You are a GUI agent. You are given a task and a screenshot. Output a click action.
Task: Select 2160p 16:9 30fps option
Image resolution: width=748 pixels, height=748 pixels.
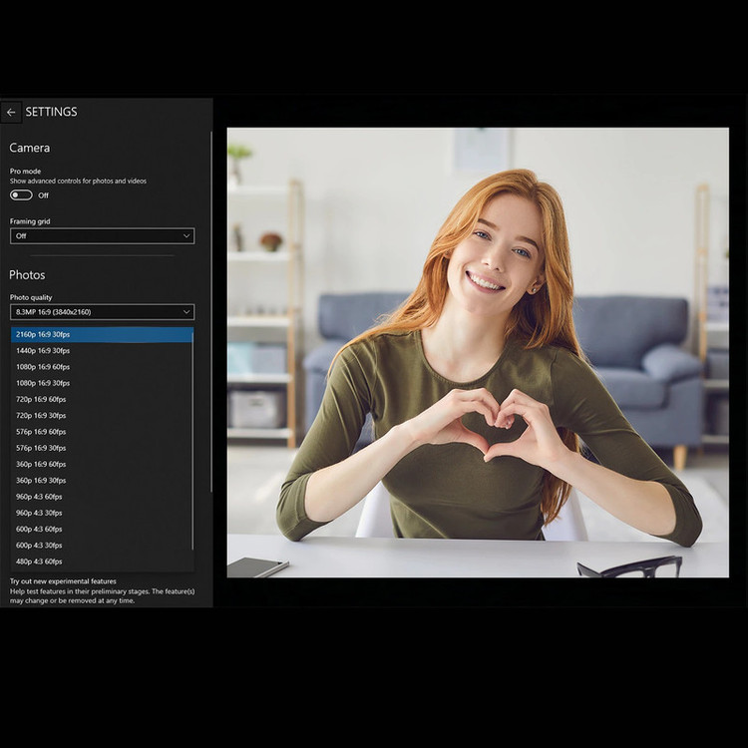click(x=102, y=335)
